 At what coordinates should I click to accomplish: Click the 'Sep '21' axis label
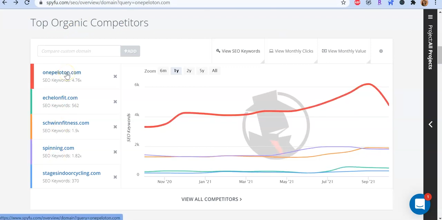click(x=368, y=182)
